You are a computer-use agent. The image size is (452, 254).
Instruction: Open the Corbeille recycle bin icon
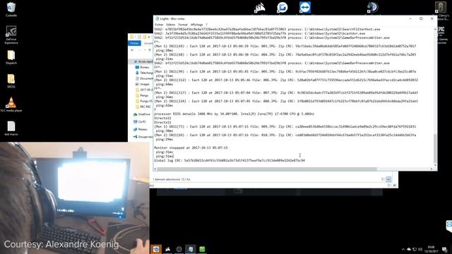[11, 9]
